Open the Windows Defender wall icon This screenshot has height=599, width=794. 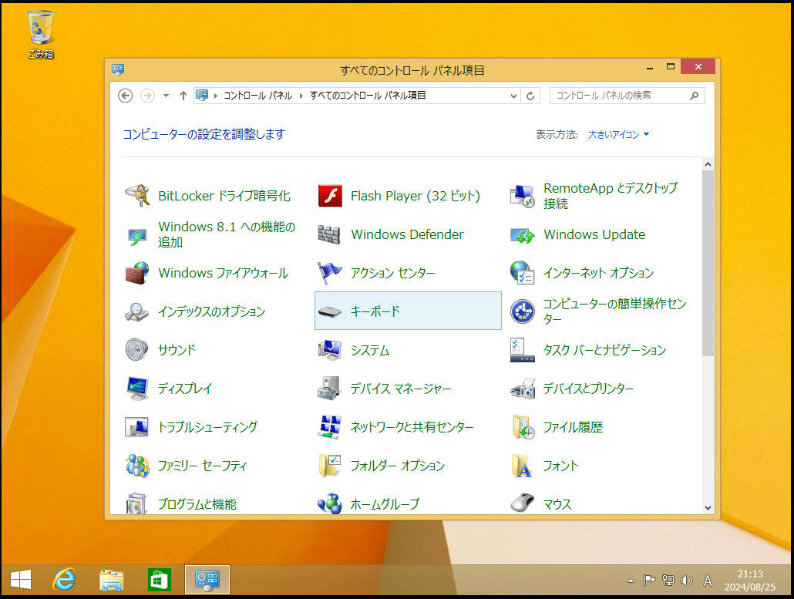(x=330, y=234)
